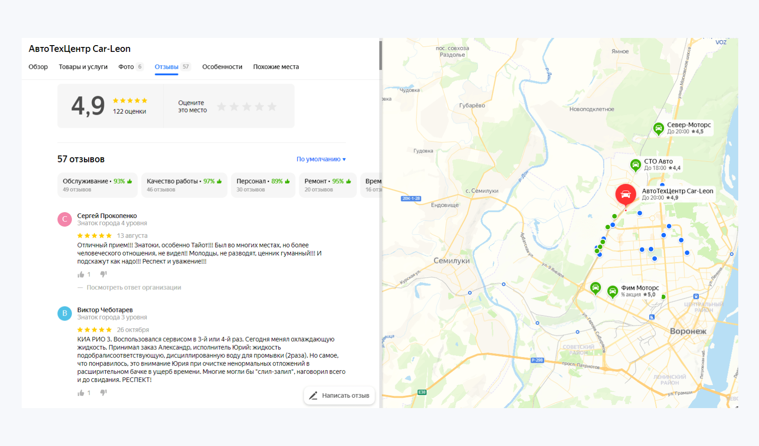
Task: Click the red АвтоТехЦентр Car-Leon map pin
Action: pyautogui.click(x=626, y=194)
